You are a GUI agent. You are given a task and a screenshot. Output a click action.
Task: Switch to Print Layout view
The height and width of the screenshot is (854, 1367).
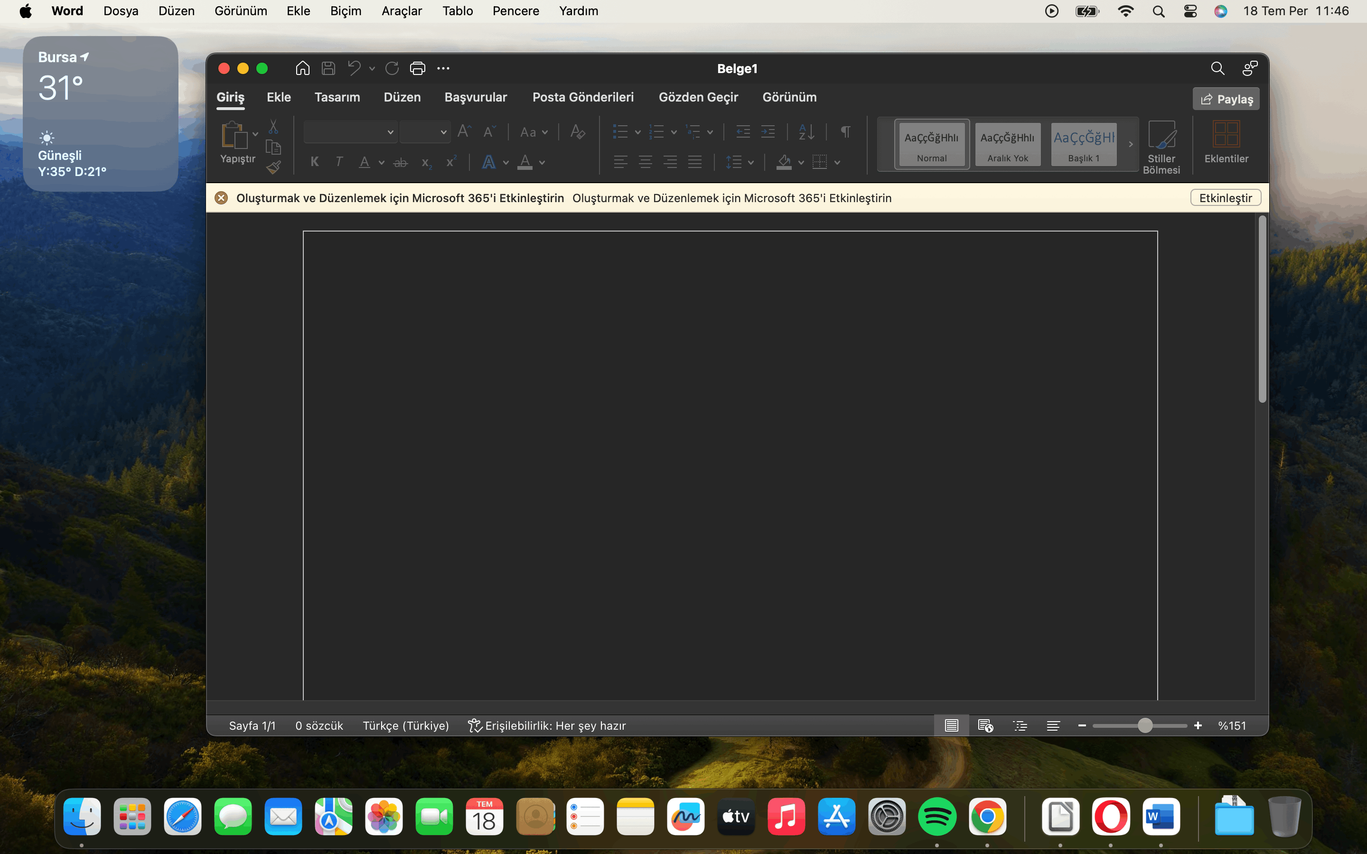[x=951, y=725]
